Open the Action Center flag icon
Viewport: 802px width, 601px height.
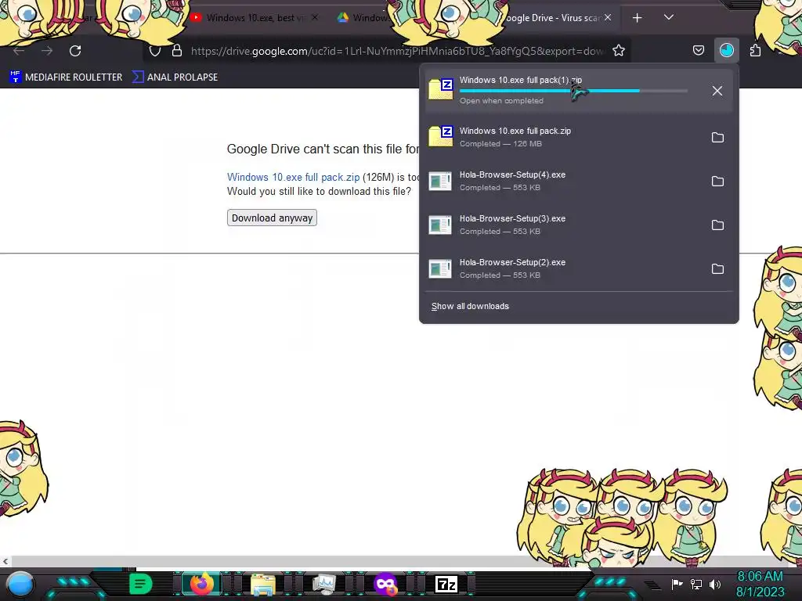[x=677, y=584]
